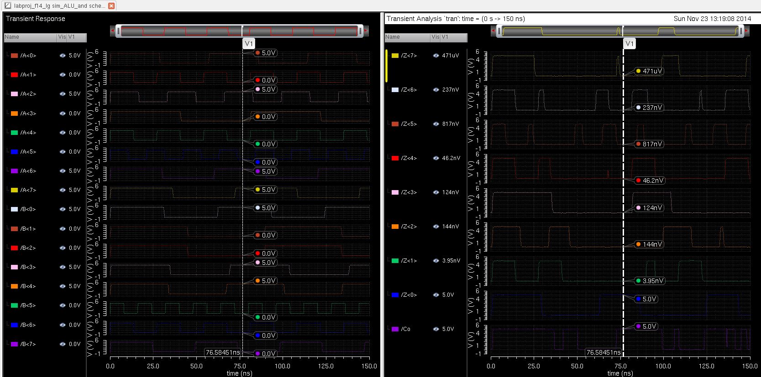Click the Name column header in left panel

pyautogui.click(x=31, y=37)
